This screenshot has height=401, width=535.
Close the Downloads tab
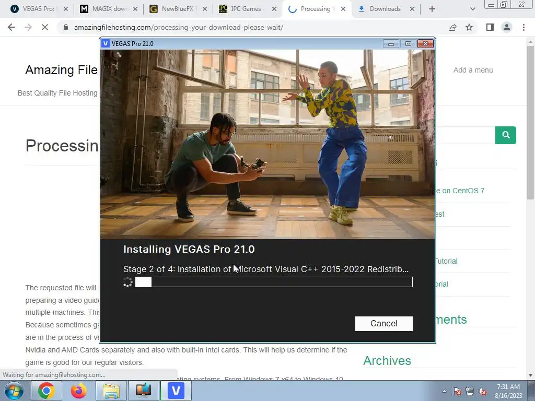coord(412,9)
